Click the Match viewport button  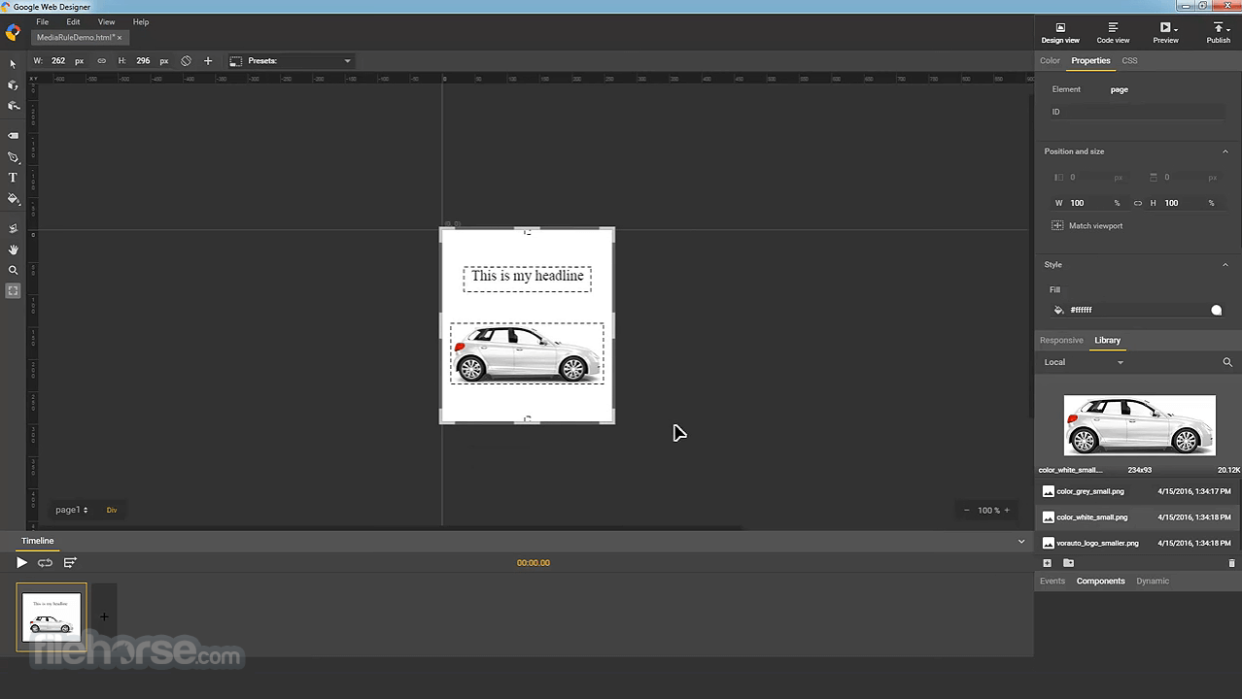click(x=1087, y=226)
